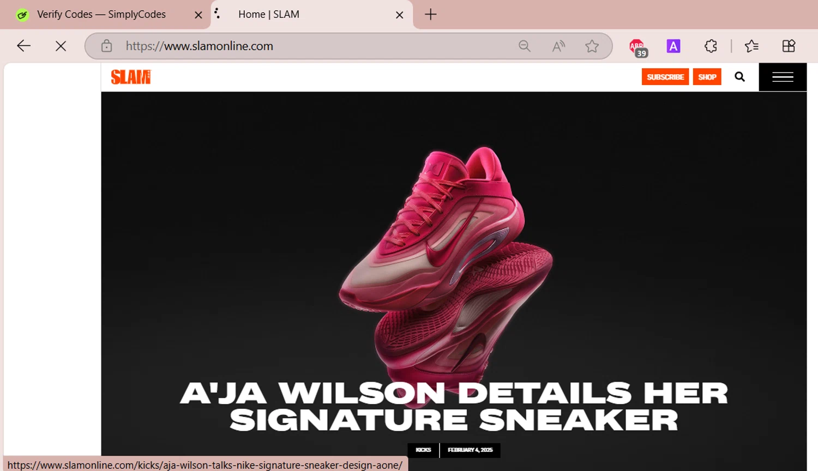818x471 pixels.
Task: Open the ABP ad blocker extension
Action: click(x=637, y=47)
